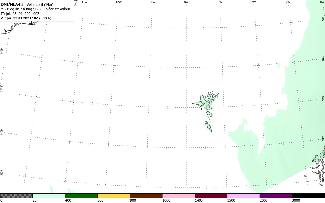
Task: Click the "IT: þri. 23. 04. 2024 00Z" line
Action: point(20,14)
